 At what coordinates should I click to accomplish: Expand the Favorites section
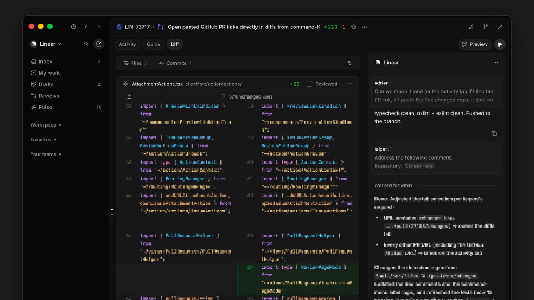[x=43, y=140]
